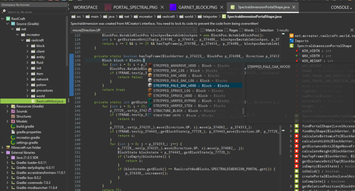The image size is (355, 191).
Task: Clear the move(Direction.UP search text
Action: (x=194, y=30)
